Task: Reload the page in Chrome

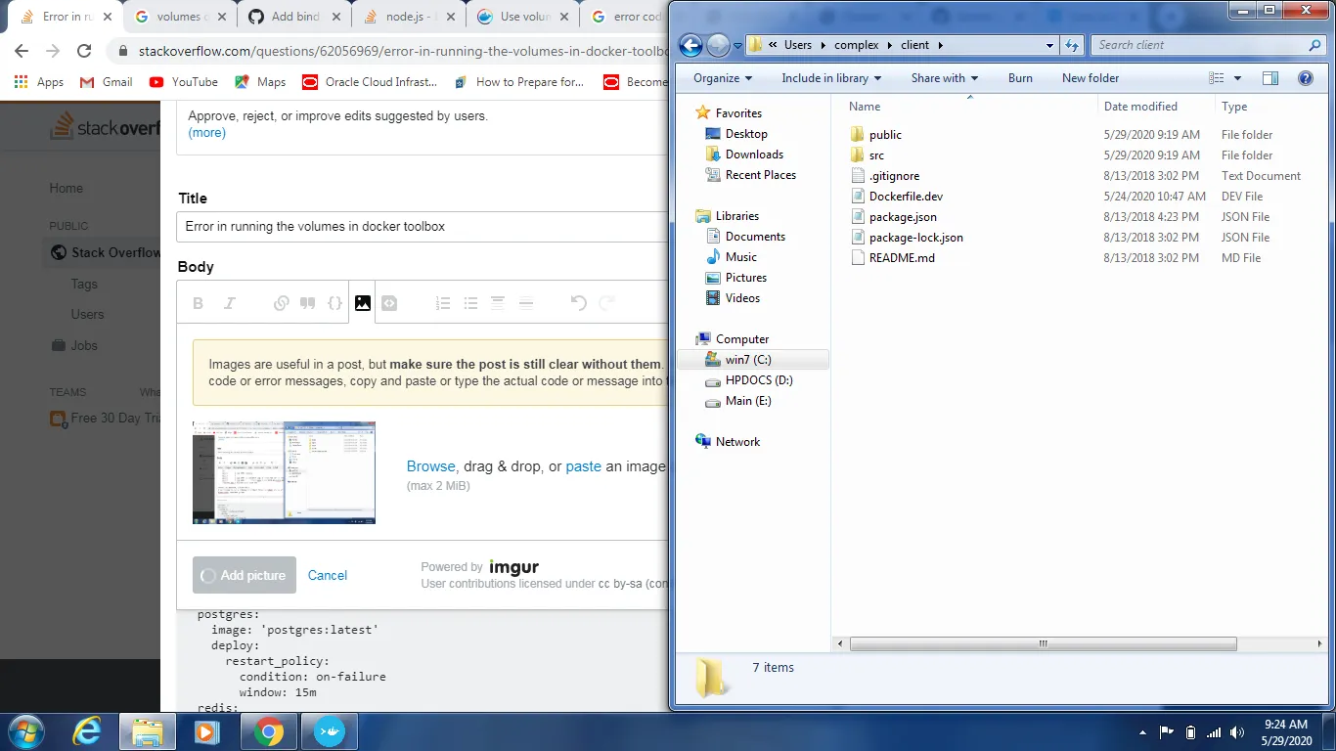Action: coord(84,51)
